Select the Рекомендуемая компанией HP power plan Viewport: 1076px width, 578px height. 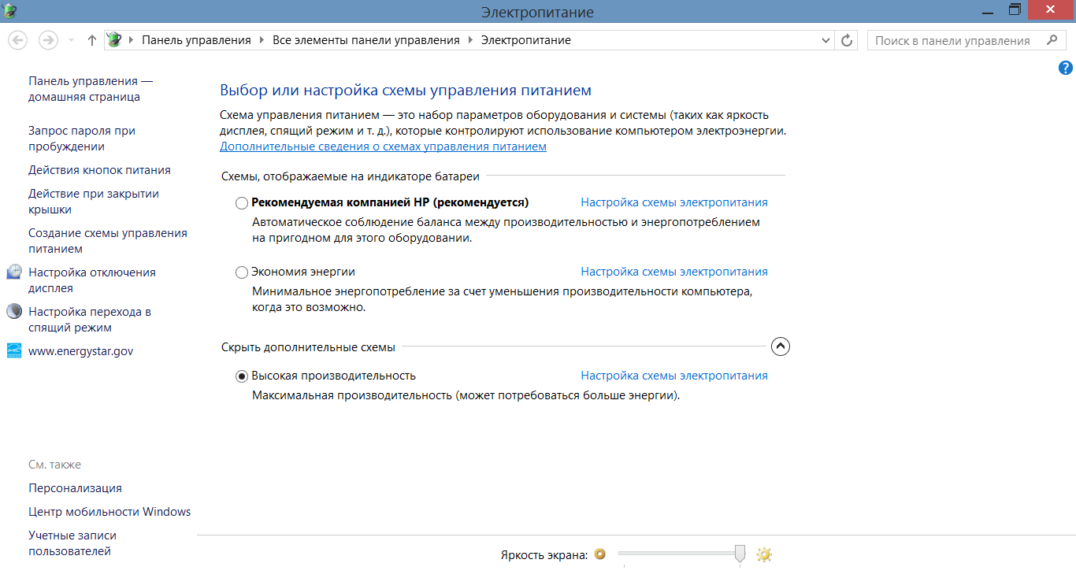click(x=242, y=203)
